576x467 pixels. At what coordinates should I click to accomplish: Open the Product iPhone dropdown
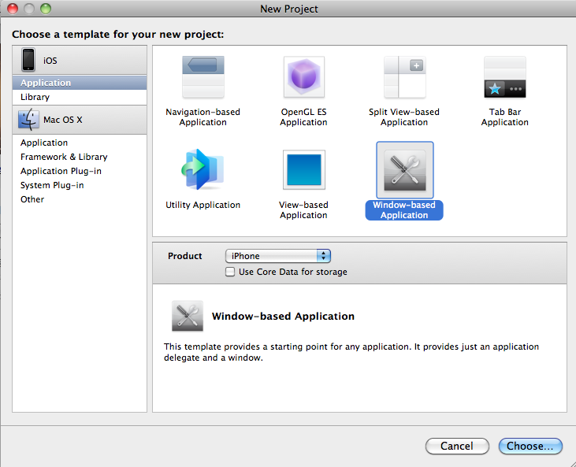[x=278, y=256]
